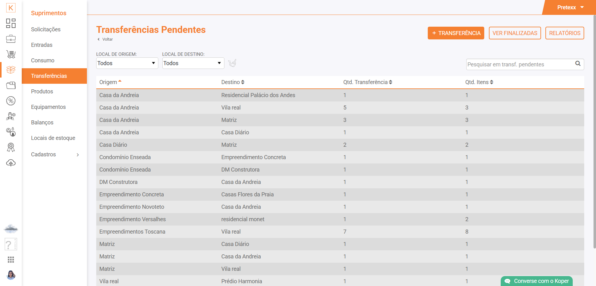
Task: Open the Local de Destino dropdown
Action: (193, 63)
